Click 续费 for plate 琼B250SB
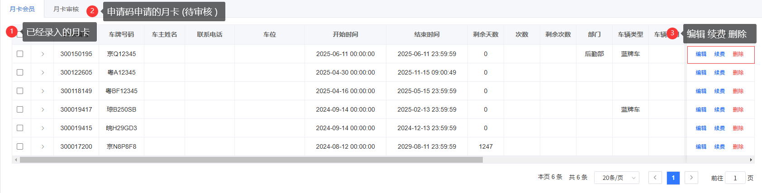 [x=719, y=110]
